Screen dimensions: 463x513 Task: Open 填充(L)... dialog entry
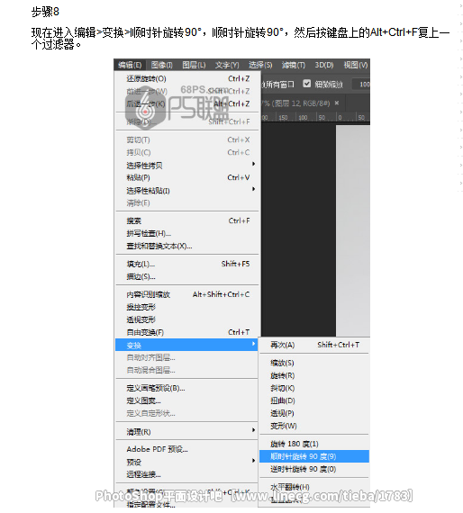point(187,264)
